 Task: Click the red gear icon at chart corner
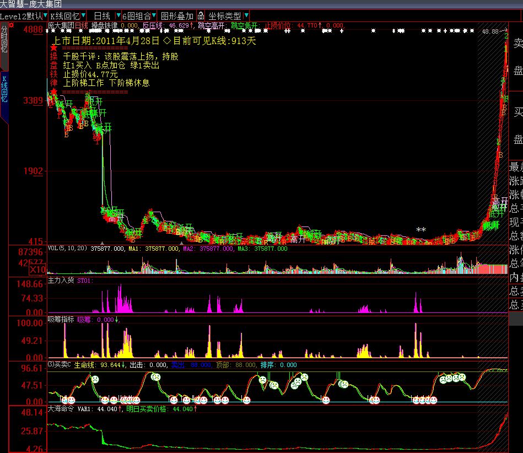pyautogui.click(x=12, y=25)
